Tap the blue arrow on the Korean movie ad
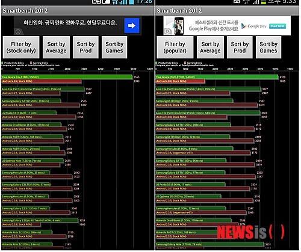This screenshot has width=301, height=252. click(x=131, y=25)
